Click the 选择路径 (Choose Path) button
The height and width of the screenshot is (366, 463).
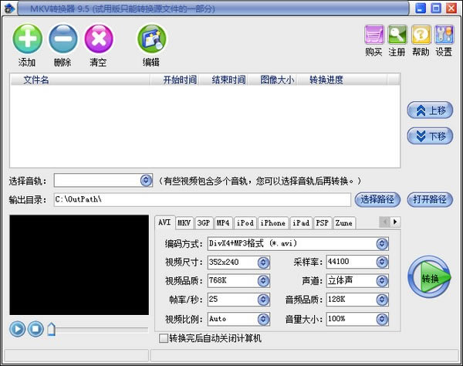pos(378,199)
